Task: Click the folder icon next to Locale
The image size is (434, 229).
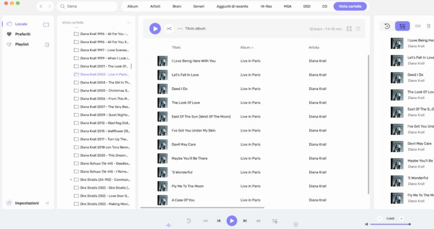Action: [x=46, y=24]
